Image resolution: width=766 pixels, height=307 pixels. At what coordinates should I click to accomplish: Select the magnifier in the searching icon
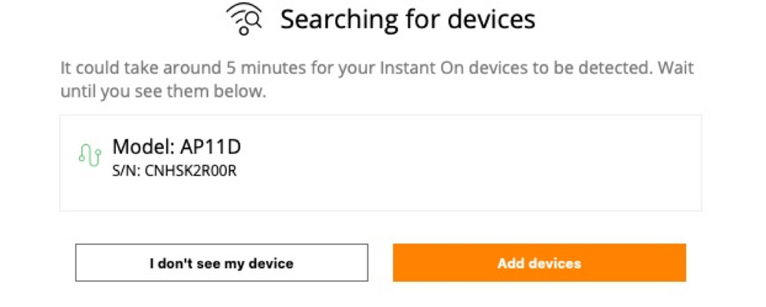255,20
